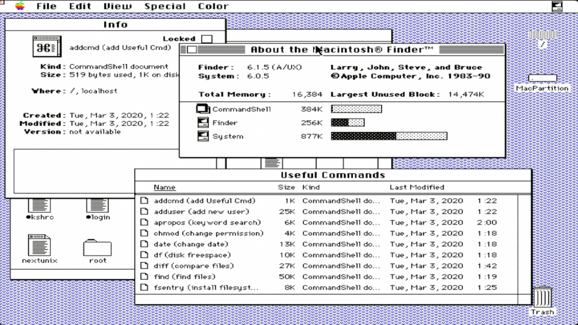Select the 'chmod (change permission)' file name
The width and height of the screenshot is (578, 325).
click(x=209, y=234)
